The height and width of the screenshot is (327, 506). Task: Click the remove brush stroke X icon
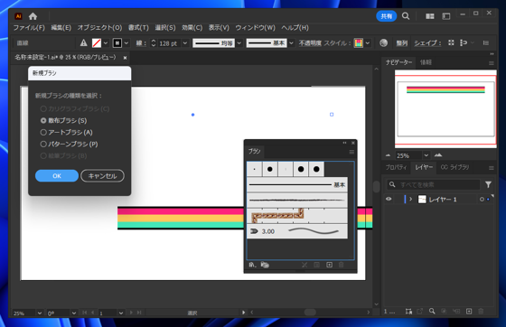point(305,265)
